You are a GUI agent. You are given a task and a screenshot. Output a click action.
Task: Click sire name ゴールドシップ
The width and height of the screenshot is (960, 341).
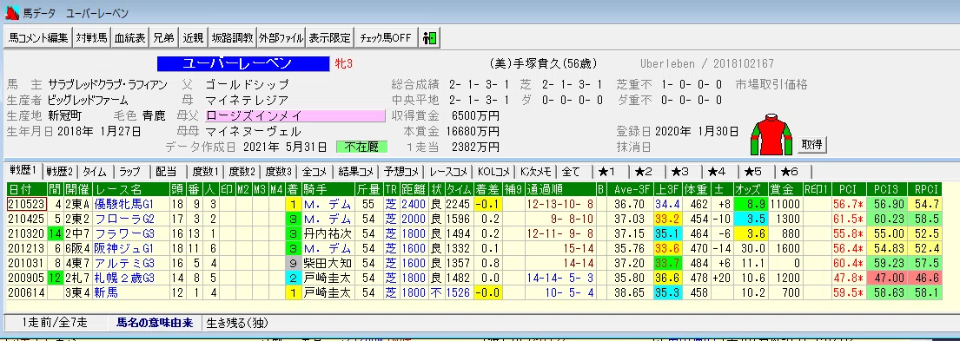coord(248,84)
